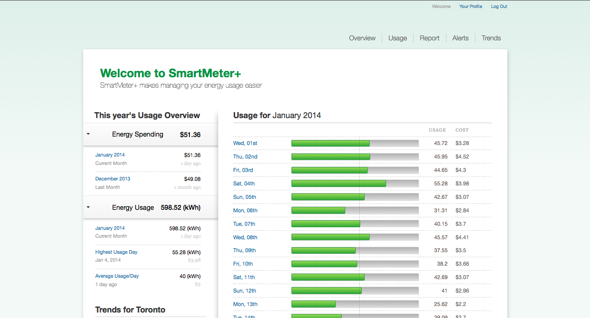Screen dimensions: 590x318
Task: Click the Energy Spending header row
Action: [150, 135]
